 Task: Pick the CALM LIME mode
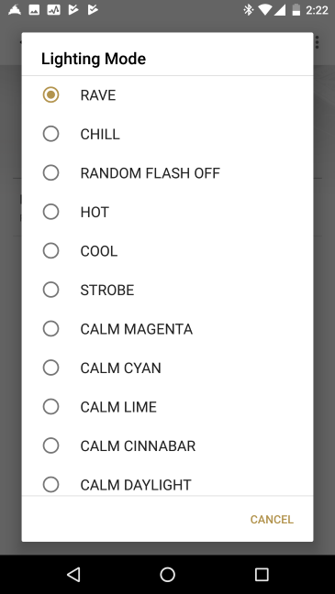167,407
